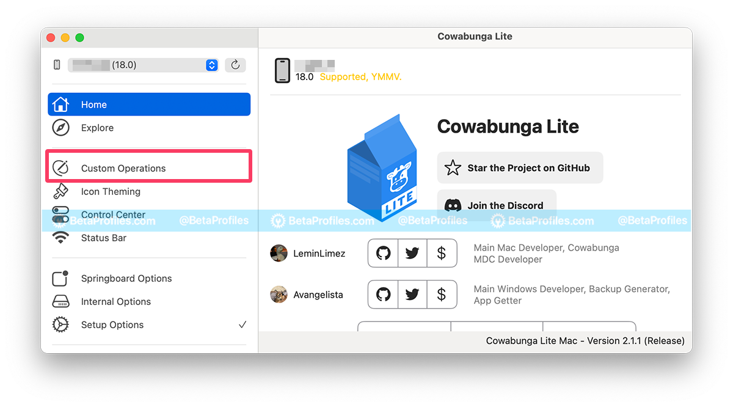This screenshot has width=733, height=407.
Task: Click the Icon Theming paintbrush icon
Action: click(60, 191)
